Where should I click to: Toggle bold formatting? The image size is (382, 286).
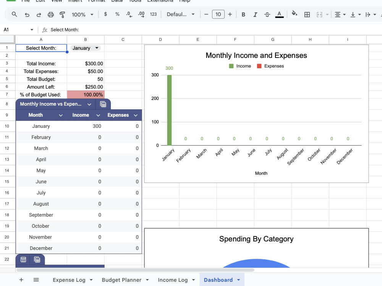(243, 14)
